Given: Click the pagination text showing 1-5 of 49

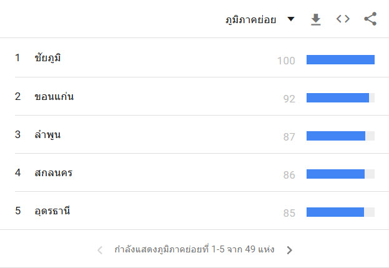Looking at the screenshot, I should click(194, 249).
